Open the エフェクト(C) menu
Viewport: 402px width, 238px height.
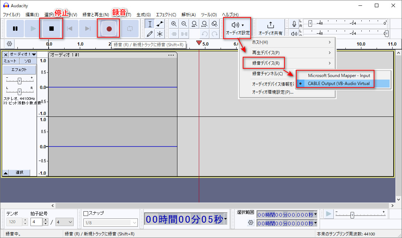[x=166, y=15]
